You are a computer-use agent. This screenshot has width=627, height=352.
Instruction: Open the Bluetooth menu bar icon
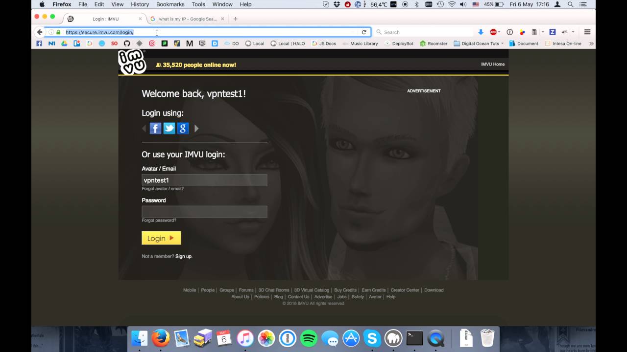[417, 4]
